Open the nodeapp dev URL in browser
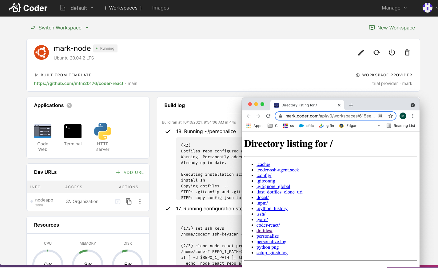The width and height of the screenshot is (438, 268). 118,201
